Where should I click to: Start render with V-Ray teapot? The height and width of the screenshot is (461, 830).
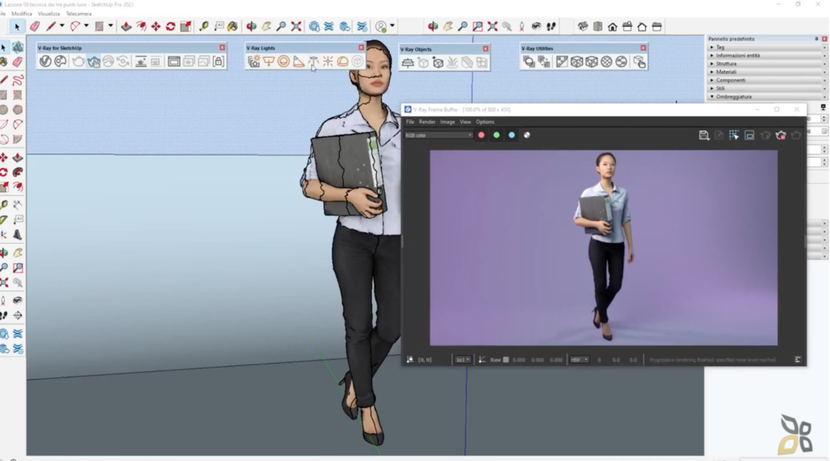pos(79,62)
